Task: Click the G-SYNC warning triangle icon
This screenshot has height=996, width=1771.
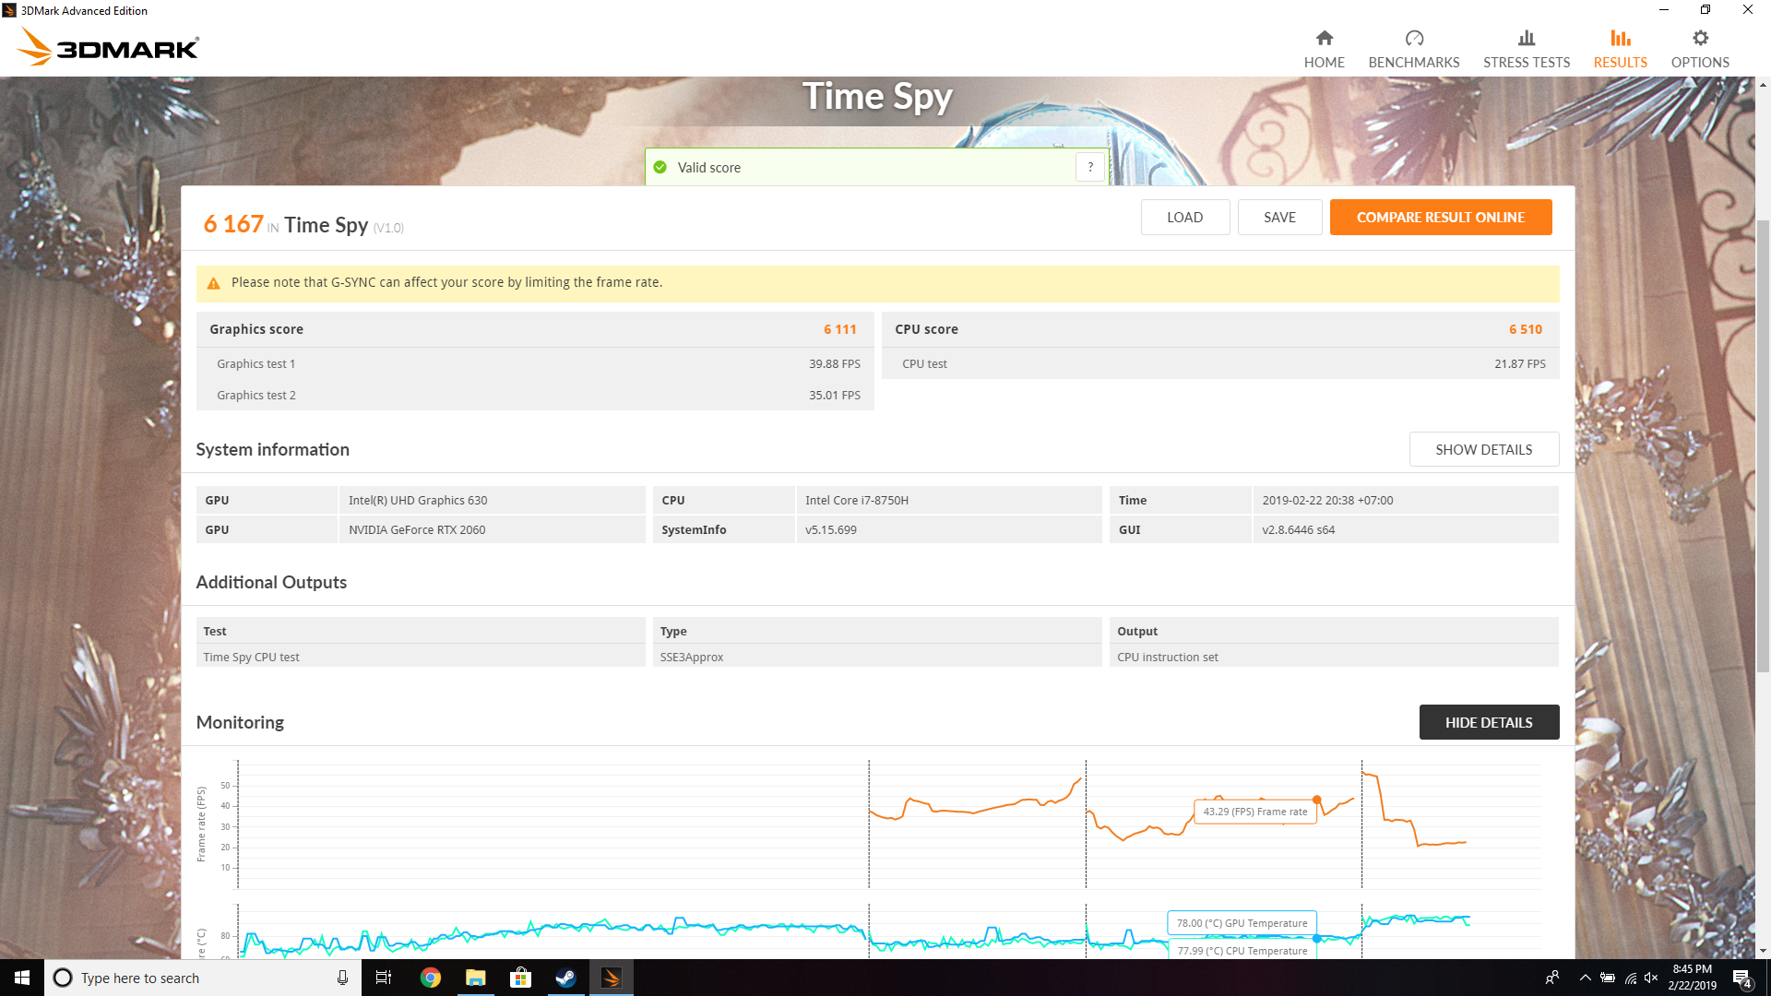Action: pyautogui.click(x=213, y=283)
